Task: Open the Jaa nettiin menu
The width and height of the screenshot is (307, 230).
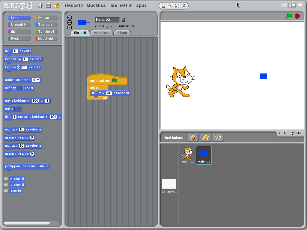Action: 121,5
